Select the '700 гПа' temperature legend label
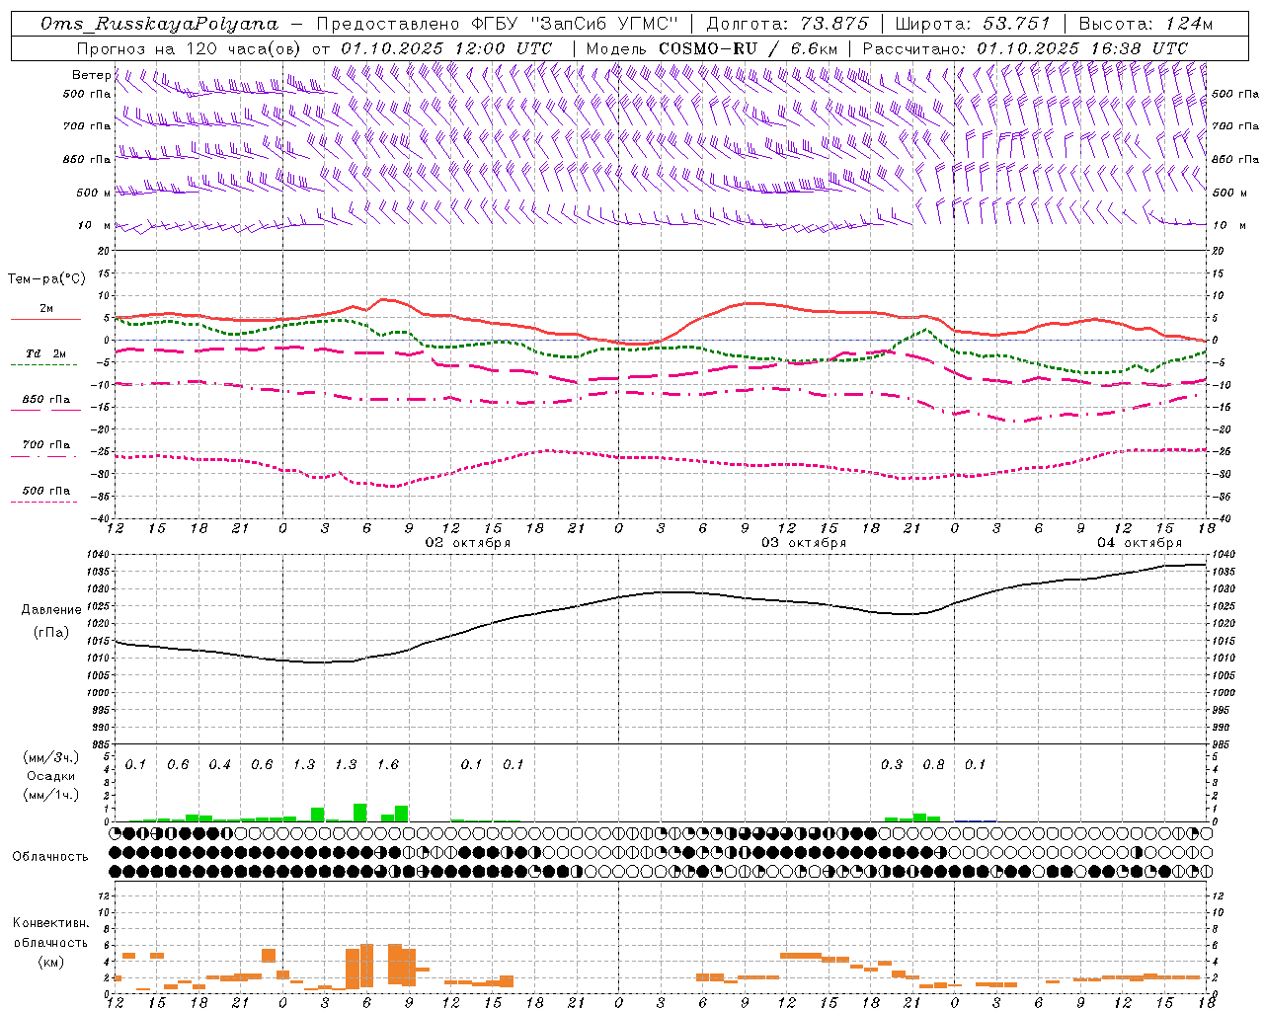 [x=46, y=445]
